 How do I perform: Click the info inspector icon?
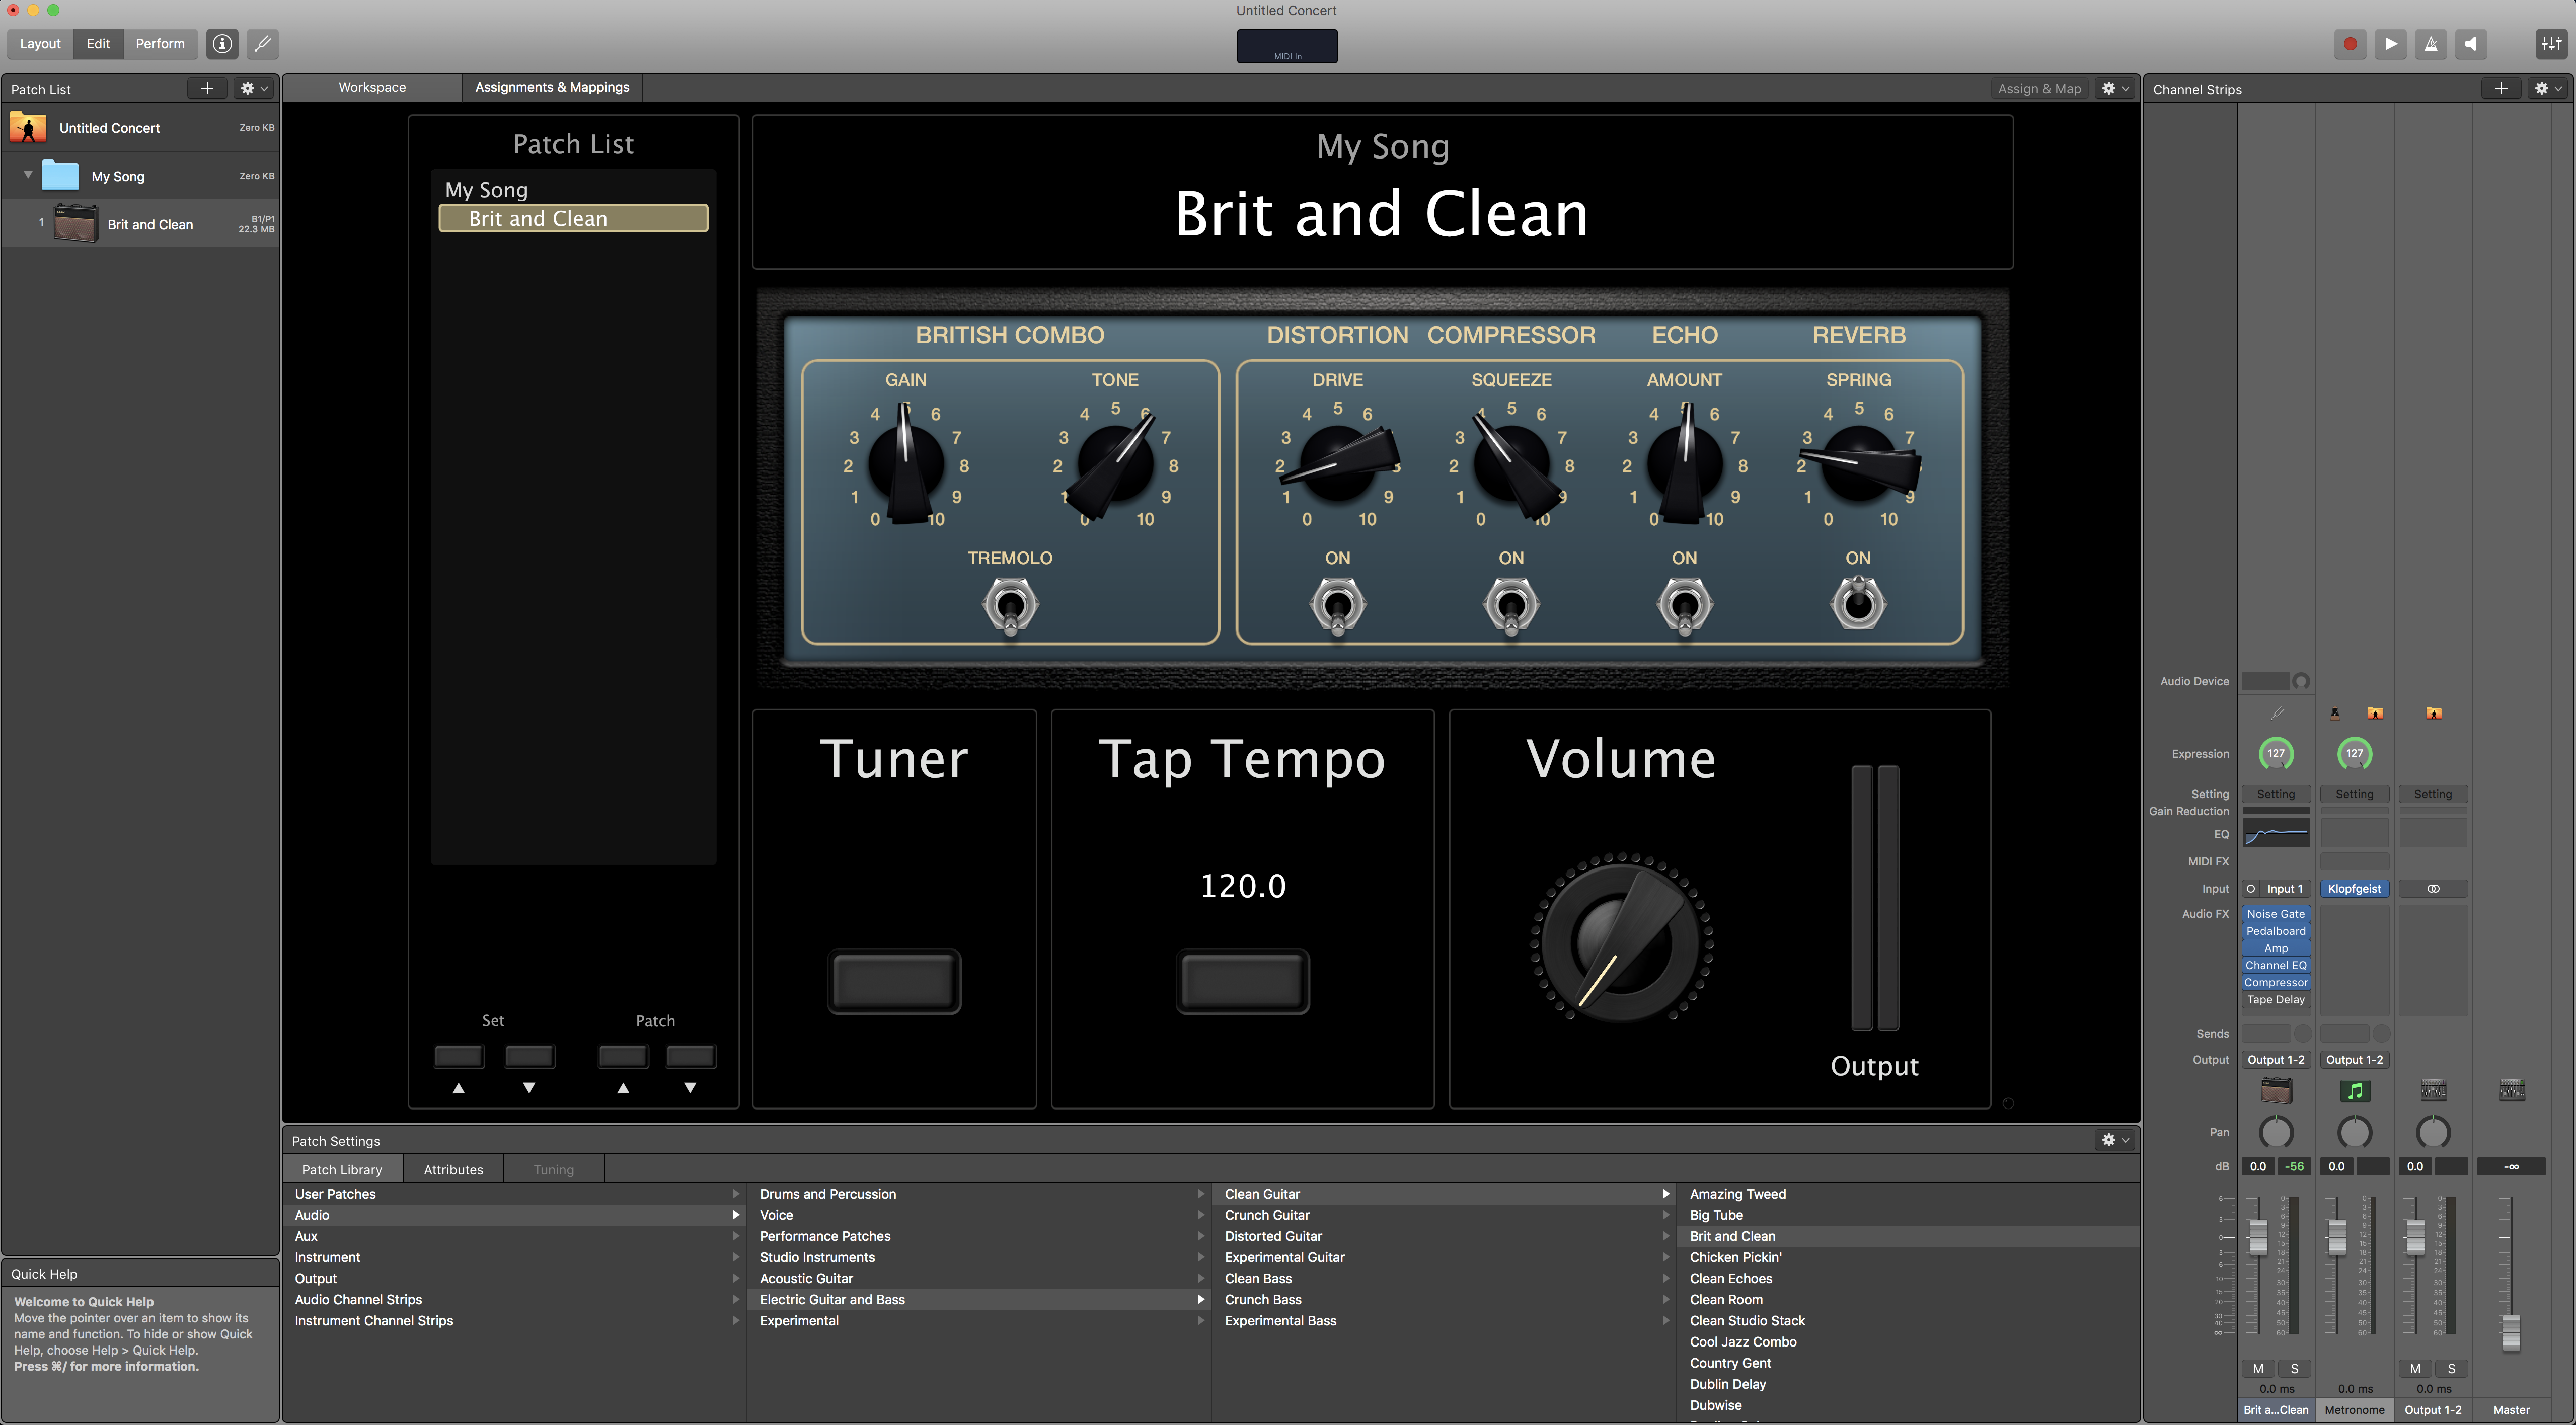tap(222, 44)
